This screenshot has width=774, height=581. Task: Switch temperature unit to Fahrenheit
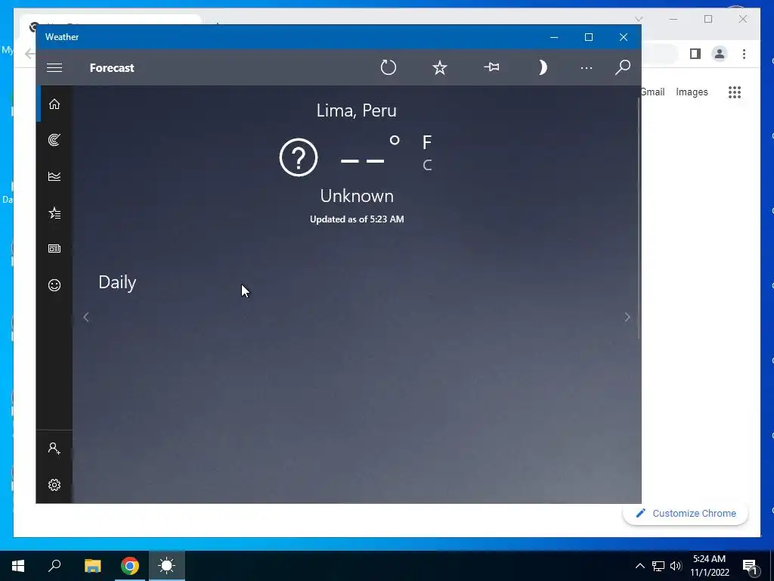pos(427,143)
